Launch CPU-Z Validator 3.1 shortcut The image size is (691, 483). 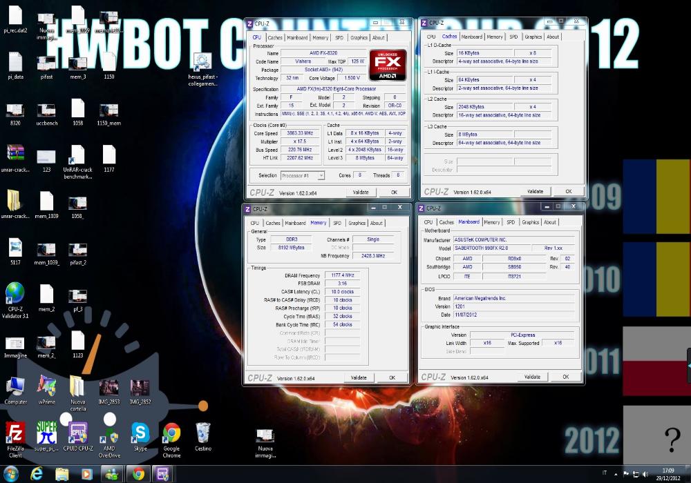tap(15, 300)
